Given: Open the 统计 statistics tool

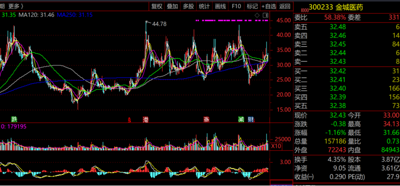Looking at the screenshot, I should click(204, 6).
